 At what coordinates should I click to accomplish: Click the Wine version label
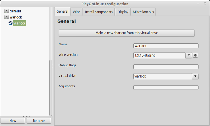point(68,55)
